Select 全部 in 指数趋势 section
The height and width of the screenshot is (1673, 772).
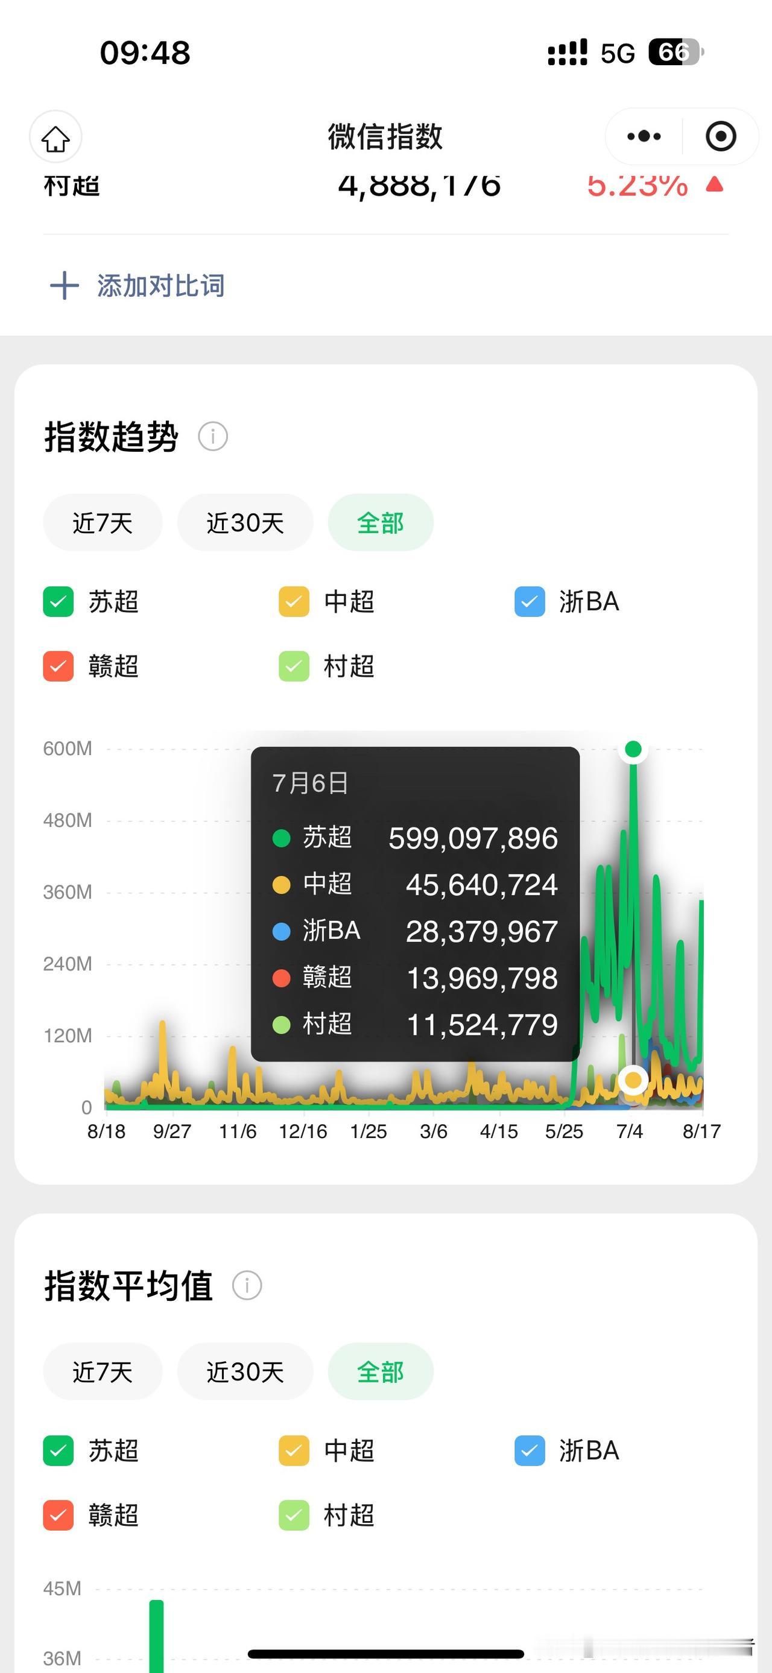381,523
